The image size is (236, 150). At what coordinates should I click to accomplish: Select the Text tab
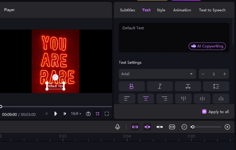146,10
